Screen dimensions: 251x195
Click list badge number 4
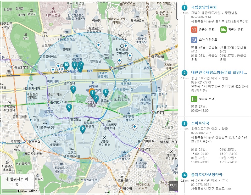coord(185,175)
